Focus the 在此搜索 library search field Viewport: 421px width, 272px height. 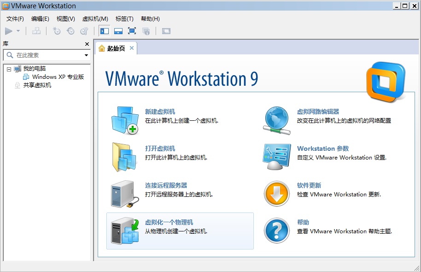point(47,55)
